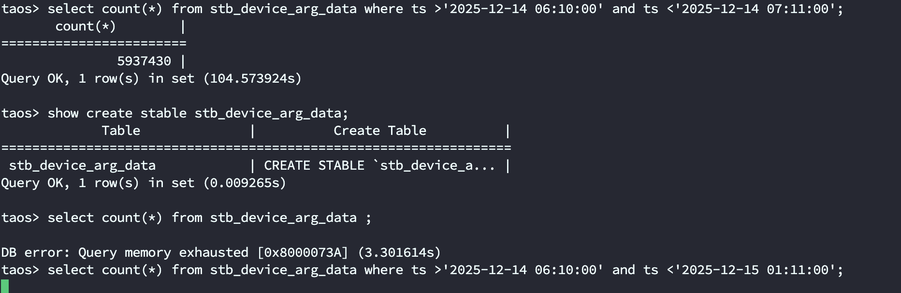This screenshot has width=901, height=293.
Task: Click the taos> prompt before 'show create stable'
Action: pos(20,113)
